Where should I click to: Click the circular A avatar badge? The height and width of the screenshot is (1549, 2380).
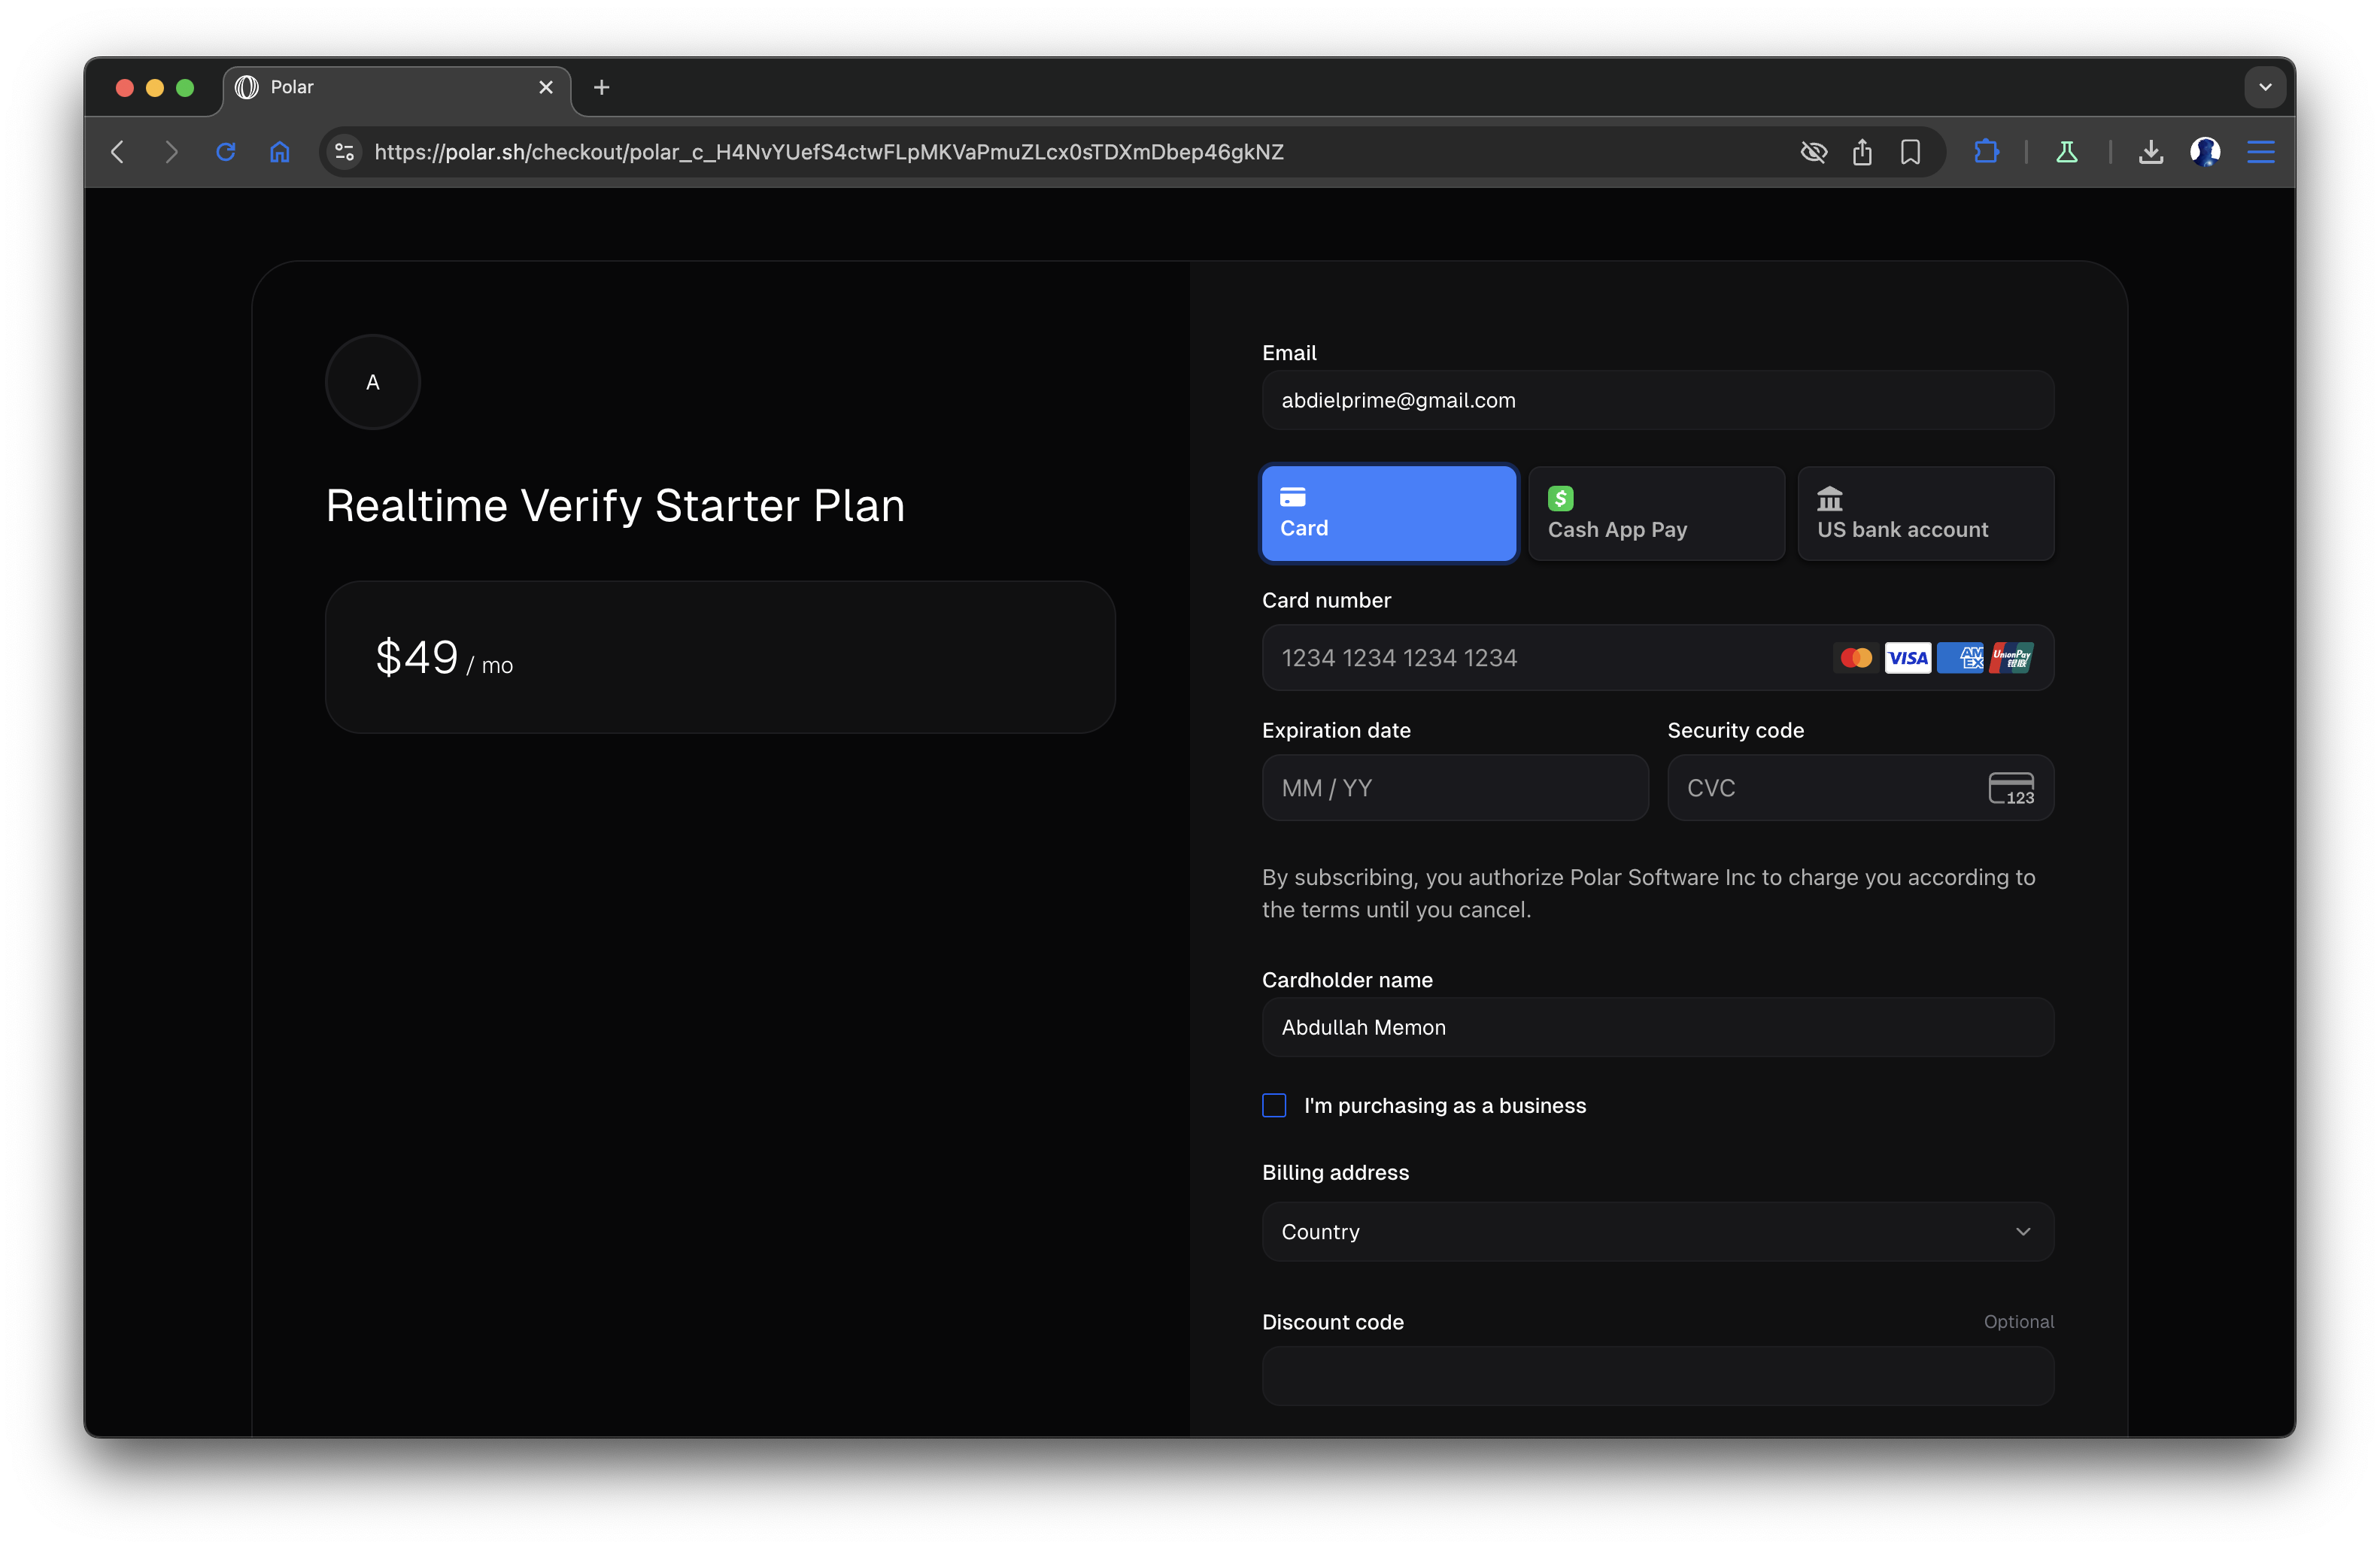372,382
